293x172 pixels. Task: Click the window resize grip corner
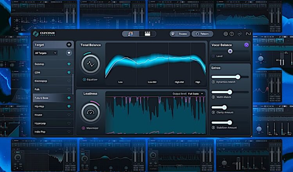click(x=251, y=136)
